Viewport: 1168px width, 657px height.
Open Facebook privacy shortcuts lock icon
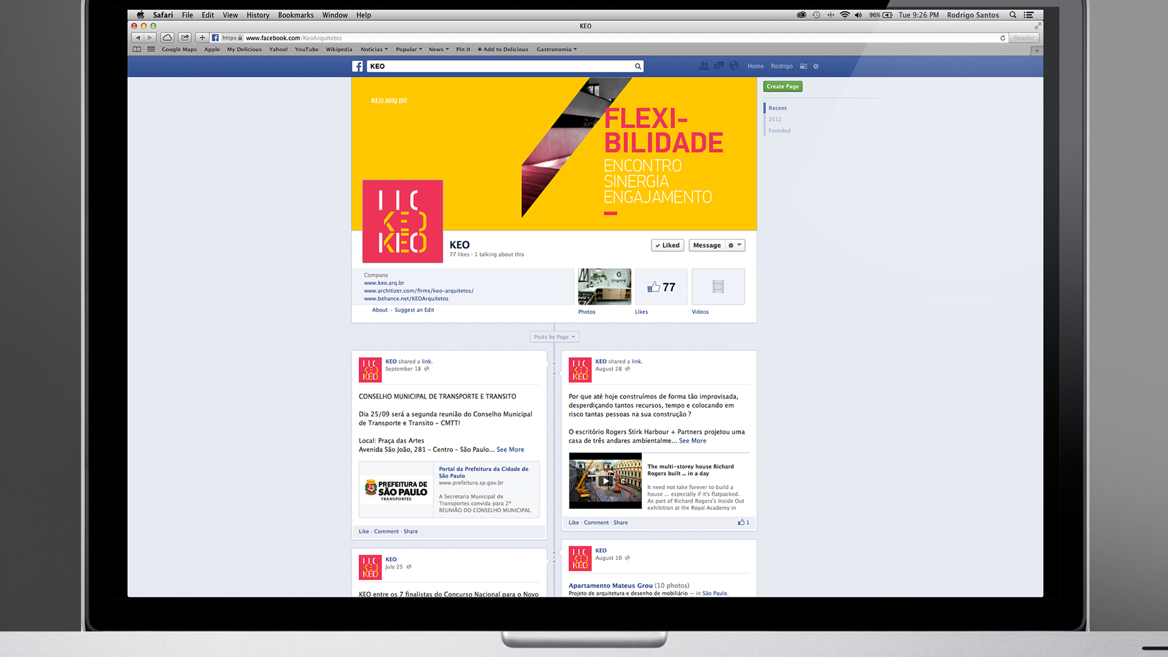[804, 66]
